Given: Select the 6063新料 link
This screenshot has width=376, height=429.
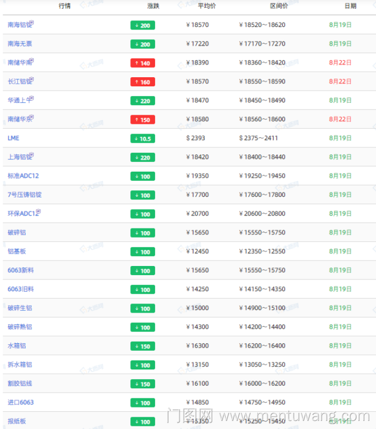Looking at the screenshot, I should (x=21, y=270).
